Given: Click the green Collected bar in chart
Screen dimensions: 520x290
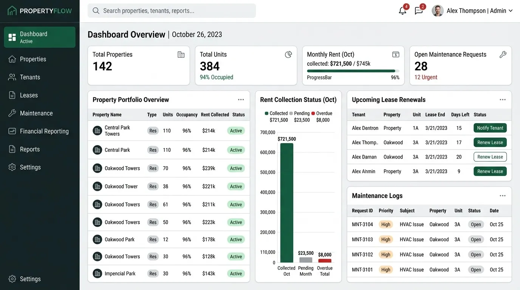Looking at the screenshot, I should coord(286,203).
